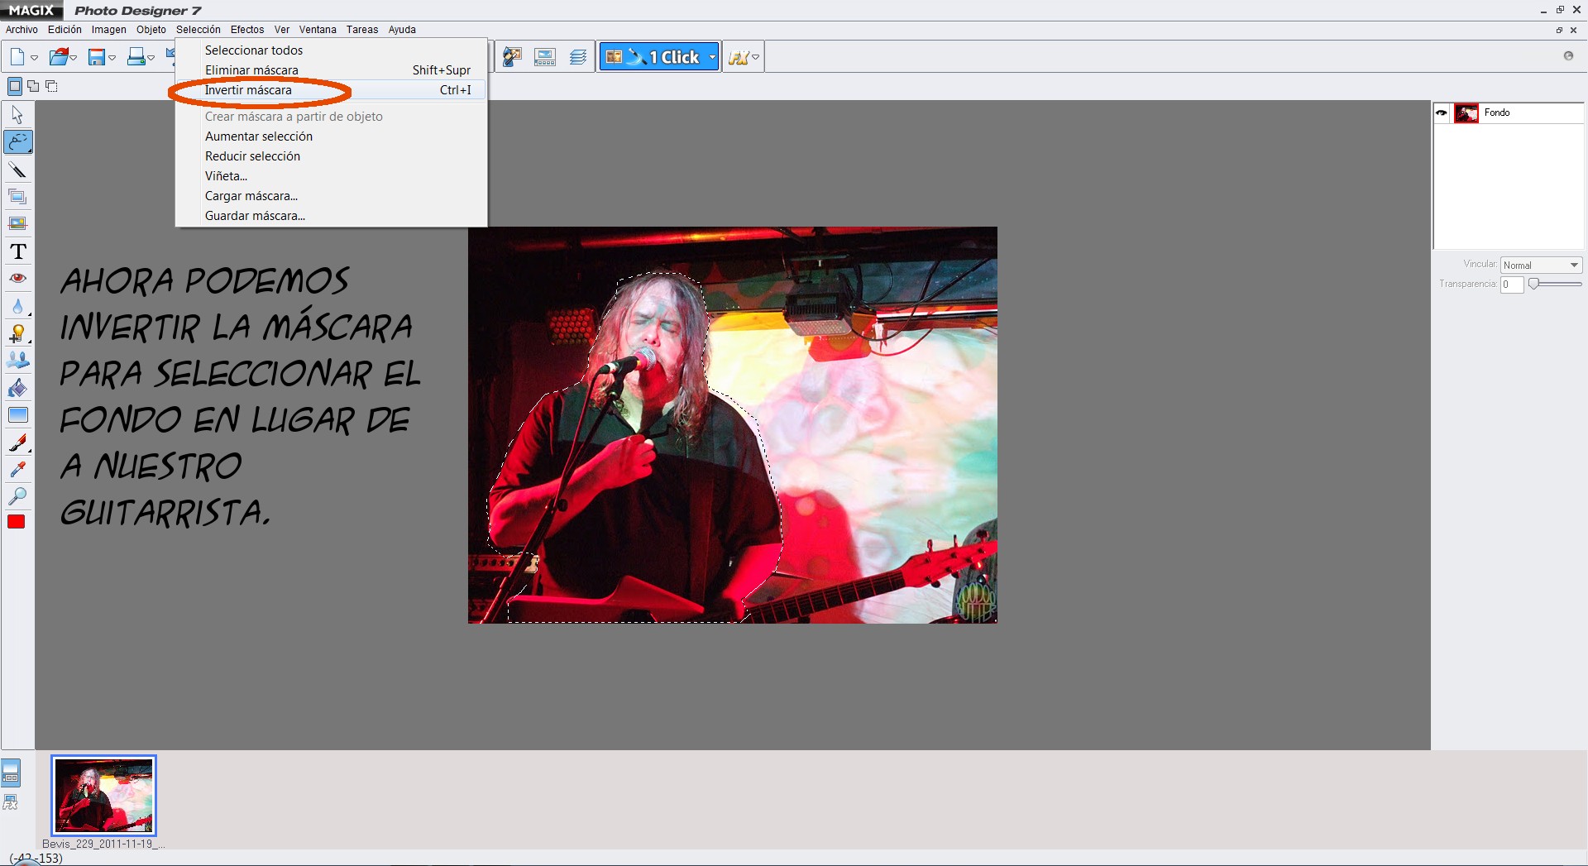Select the light bulb brightness tool
Screen dimensions: 1588x866
click(17, 333)
